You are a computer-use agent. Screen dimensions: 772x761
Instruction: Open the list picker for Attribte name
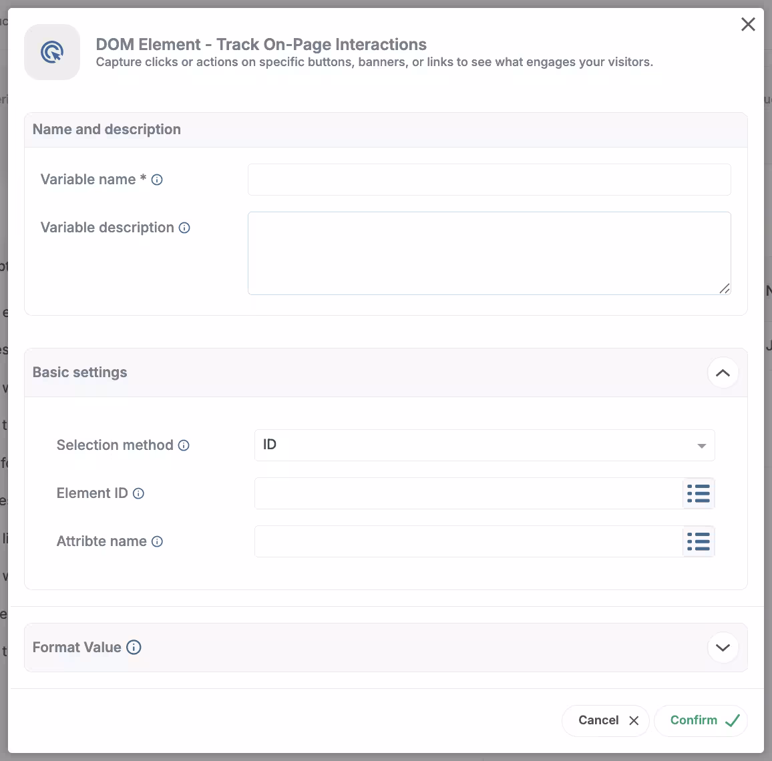699,541
